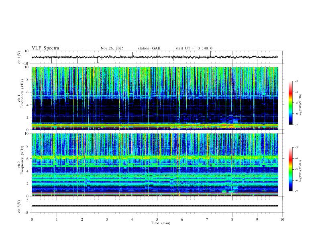Click the '-7' label on ch.2 color scale
This screenshot has height=246, width=318.
[296, 191]
